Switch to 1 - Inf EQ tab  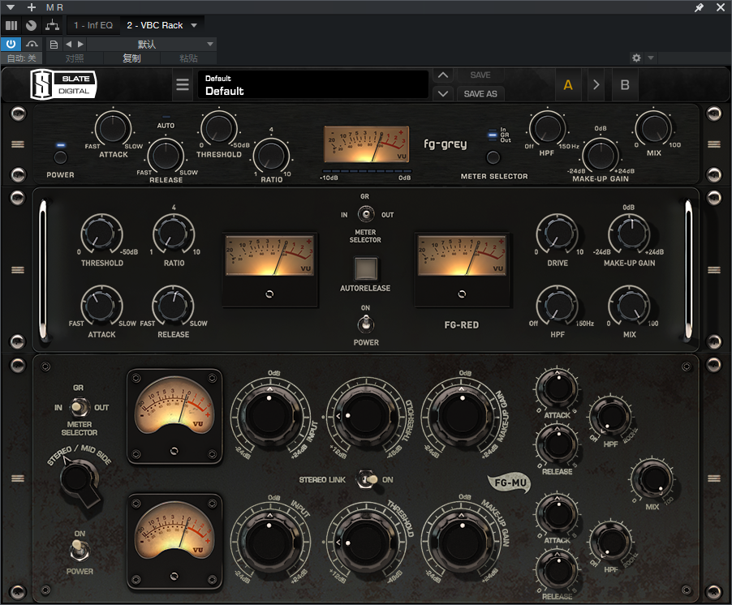[x=93, y=25]
